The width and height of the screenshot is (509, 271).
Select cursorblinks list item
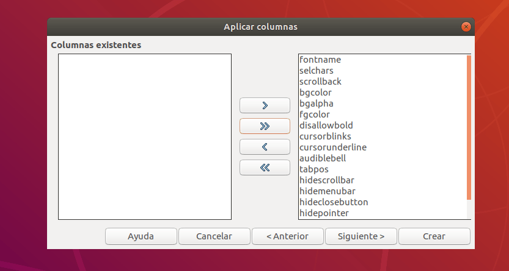325,136
